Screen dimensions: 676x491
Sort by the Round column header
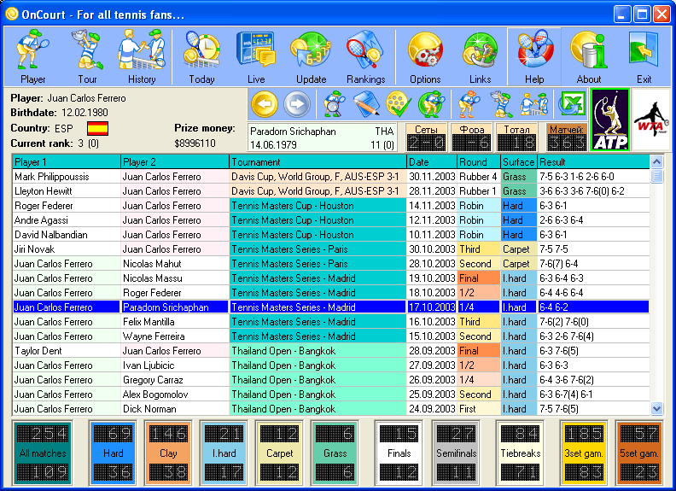point(479,161)
